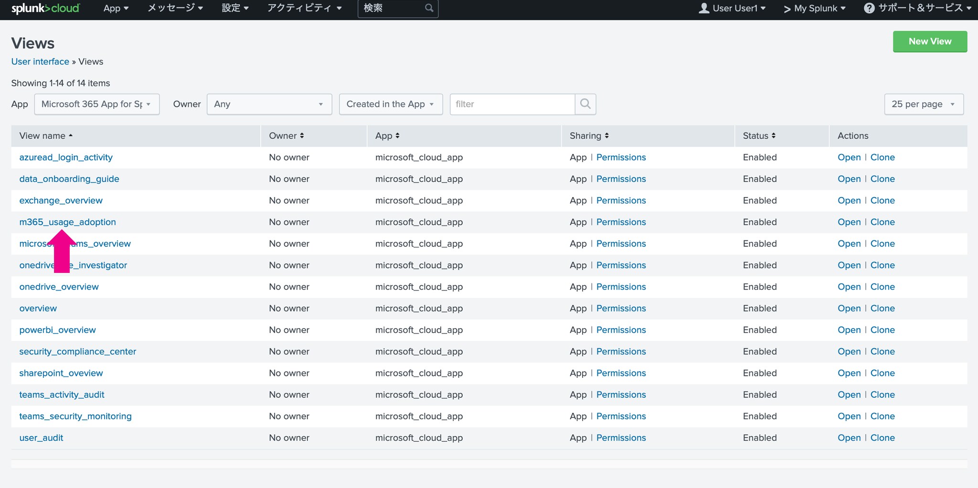Image resolution: width=978 pixels, height=488 pixels.
Task: Click the filter input field
Action: [512, 104]
